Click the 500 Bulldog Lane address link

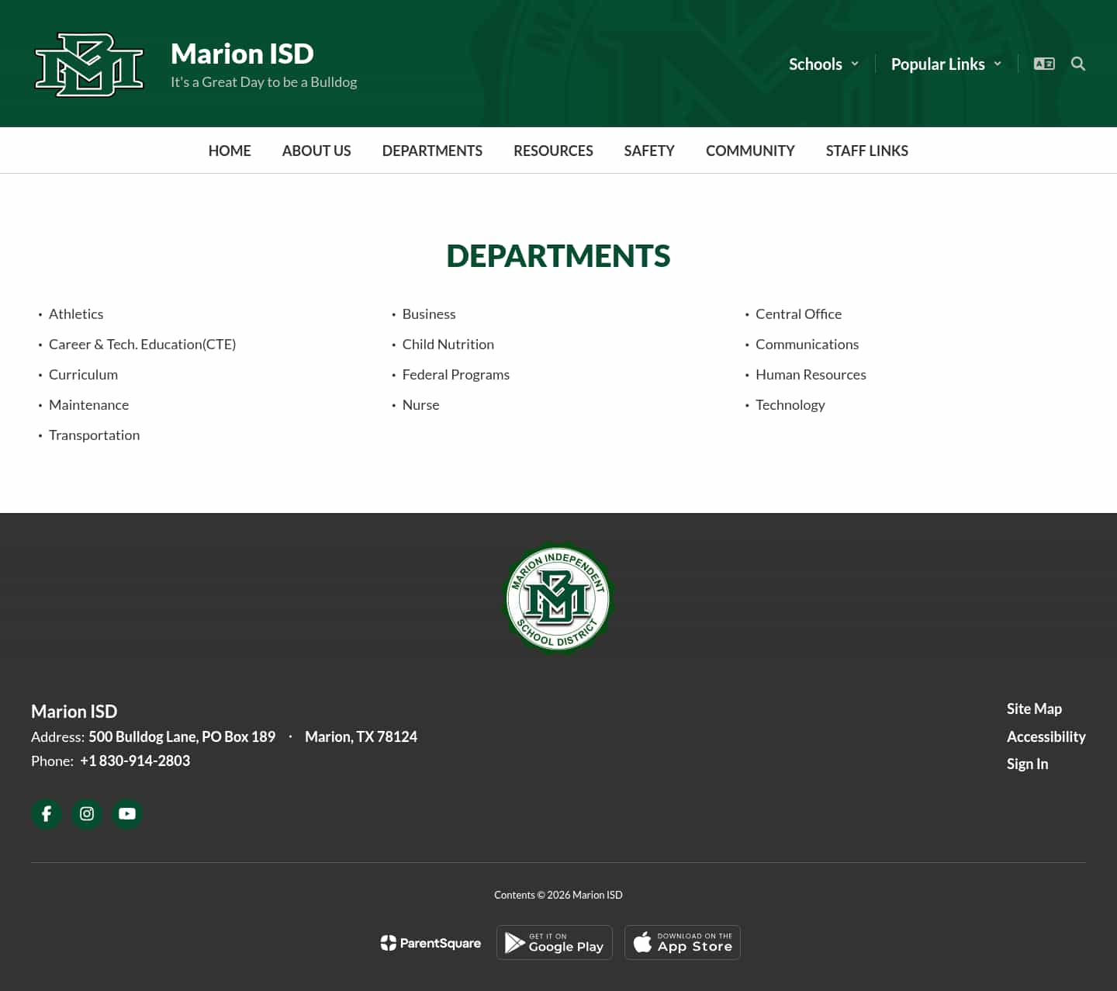click(x=182, y=736)
